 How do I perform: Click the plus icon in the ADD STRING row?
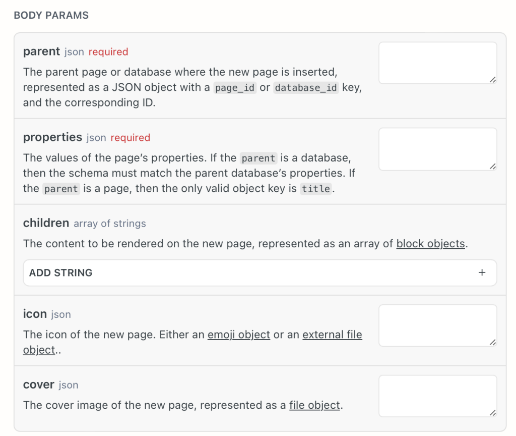coord(482,272)
